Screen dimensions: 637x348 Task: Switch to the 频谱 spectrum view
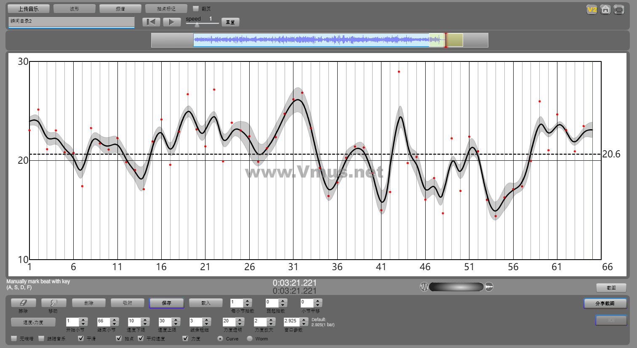click(x=120, y=9)
